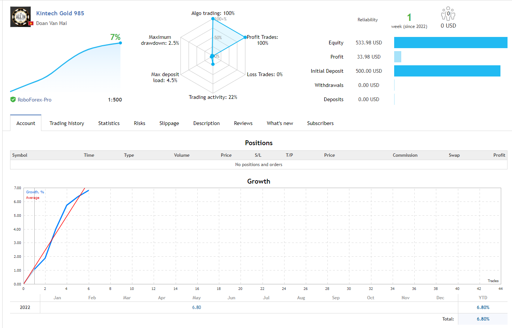Click the Trading activity: 22% label
The height and width of the screenshot is (328, 512).
coord(213,97)
